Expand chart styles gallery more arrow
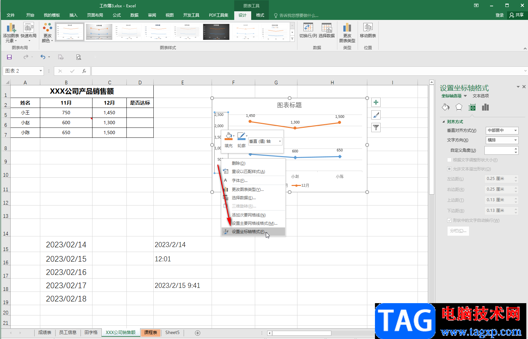This screenshot has width=528, height=339. click(292, 39)
